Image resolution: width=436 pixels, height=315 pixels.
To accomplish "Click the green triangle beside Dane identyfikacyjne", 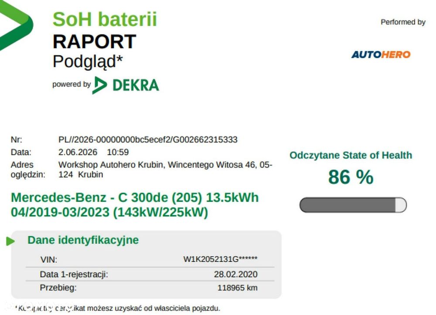I will 10,241.
